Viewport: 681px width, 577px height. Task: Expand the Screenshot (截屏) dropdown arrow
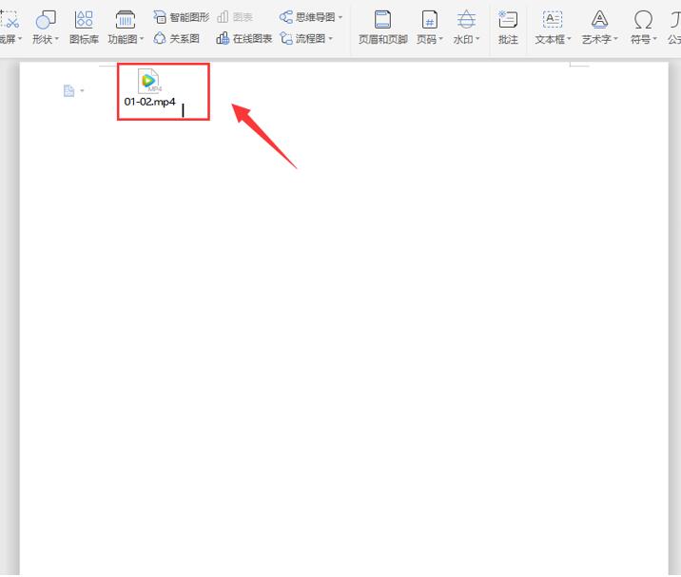20,39
